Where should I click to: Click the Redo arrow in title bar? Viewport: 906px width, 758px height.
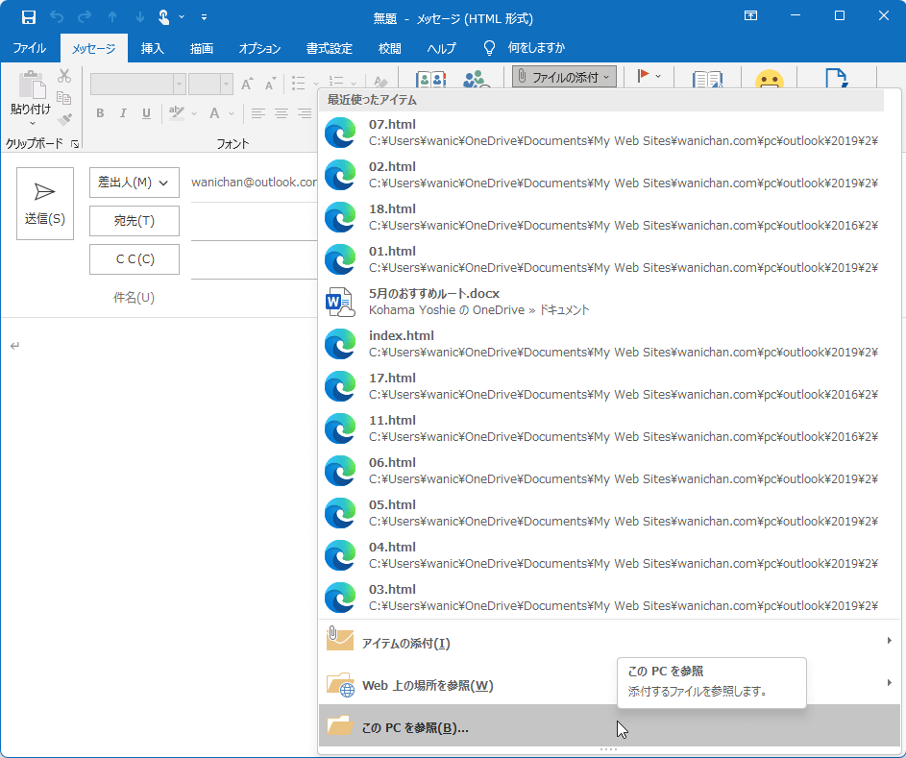[85, 17]
